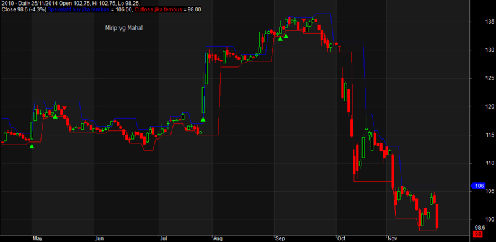Click the last red candlestick in November

tap(437, 216)
